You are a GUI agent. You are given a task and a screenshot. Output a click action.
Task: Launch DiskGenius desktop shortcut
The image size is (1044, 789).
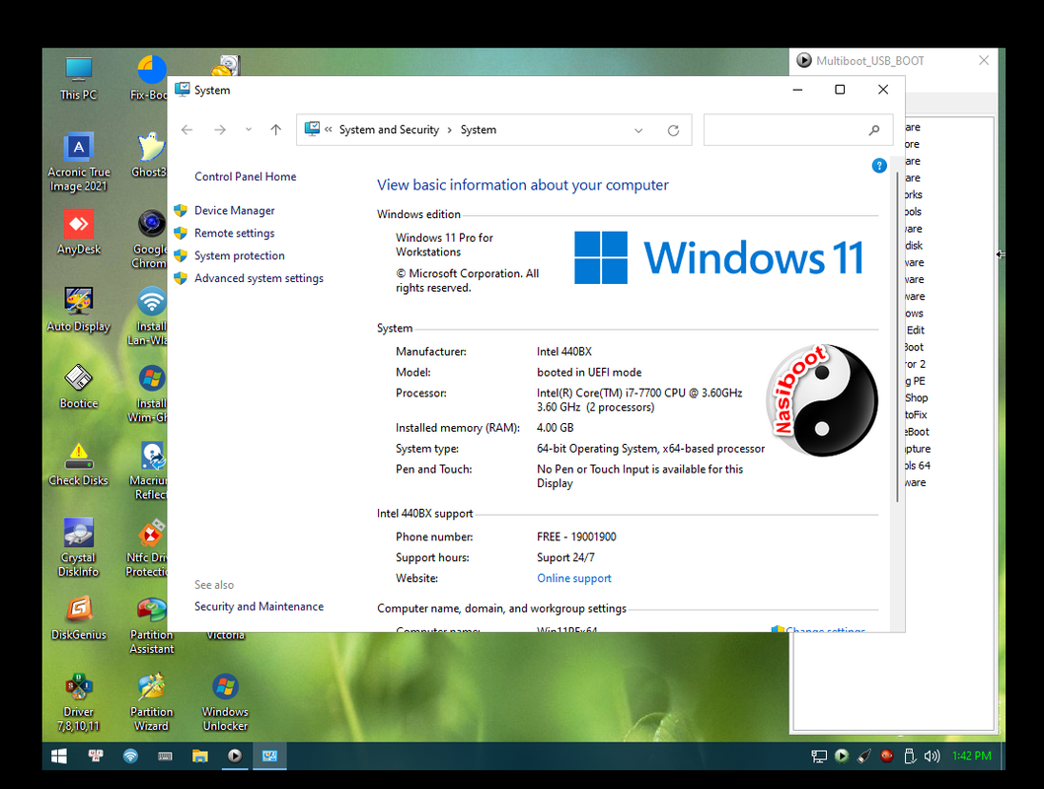(79, 617)
